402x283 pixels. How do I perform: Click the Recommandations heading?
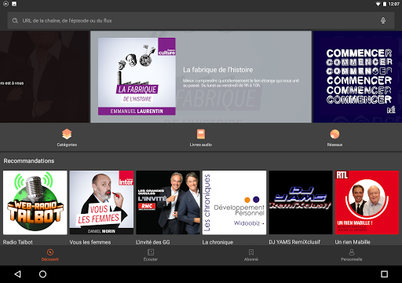coord(29,161)
